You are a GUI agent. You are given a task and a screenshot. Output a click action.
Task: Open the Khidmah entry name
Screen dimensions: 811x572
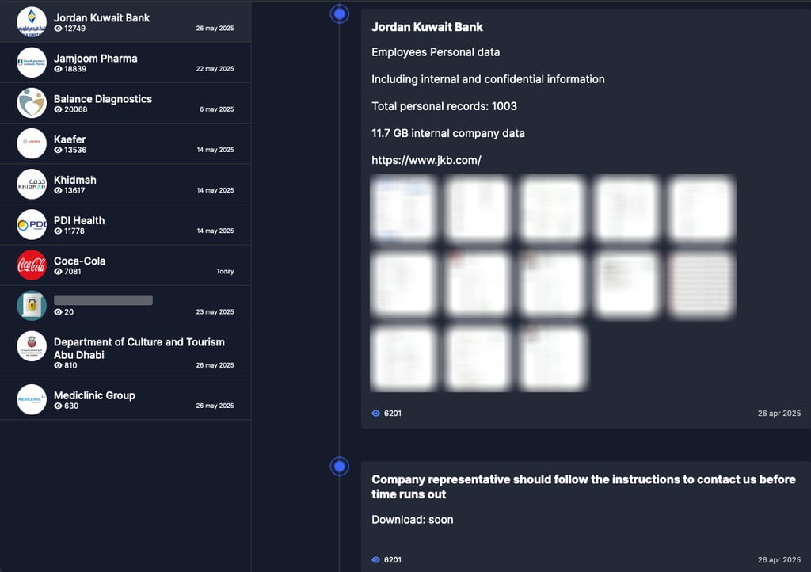point(75,180)
